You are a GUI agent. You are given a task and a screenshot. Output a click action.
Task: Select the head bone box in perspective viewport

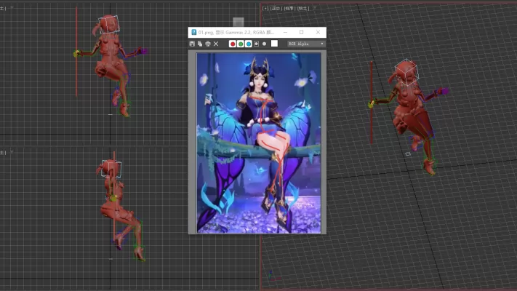point(404,73)
